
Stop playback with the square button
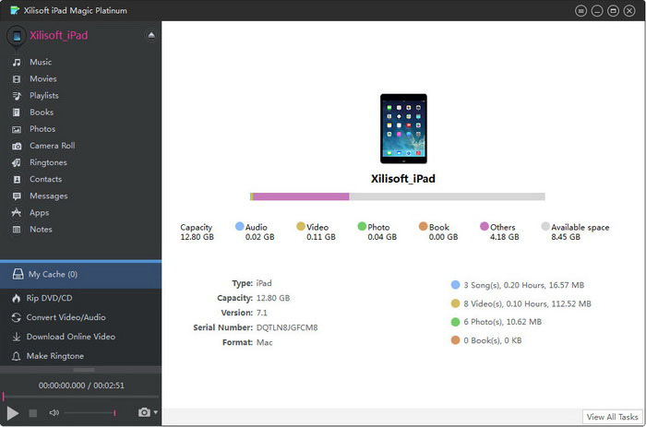33,412
